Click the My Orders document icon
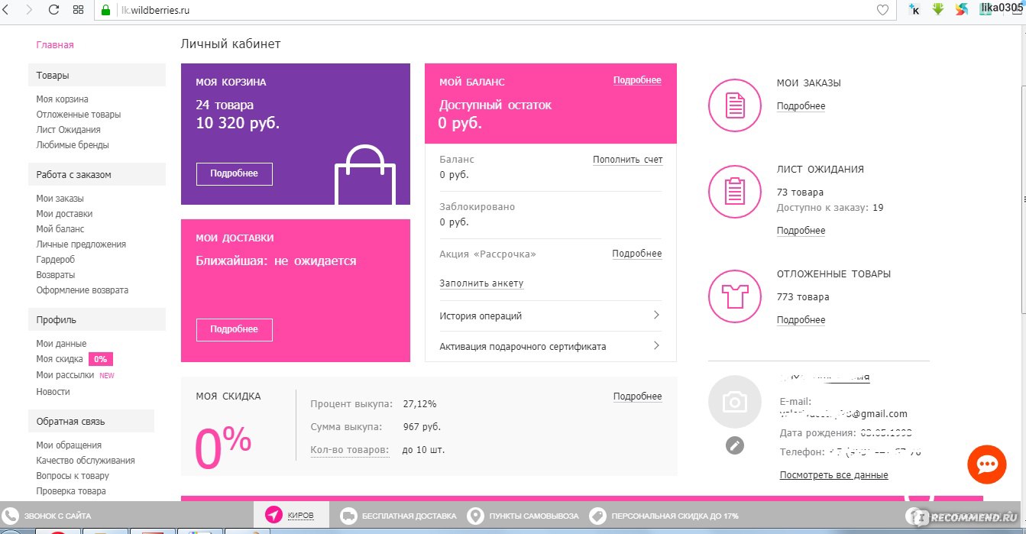Screen dimensions: 1026x534 734,105
